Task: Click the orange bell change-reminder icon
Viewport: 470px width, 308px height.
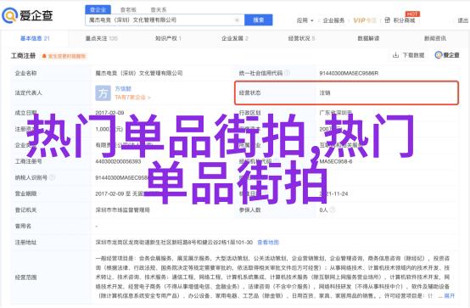Action: (x=44, y=56)
